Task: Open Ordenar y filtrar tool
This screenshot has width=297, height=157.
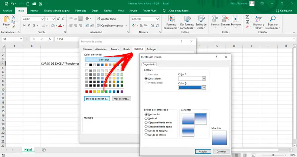Action: click(x=259, y=22)
